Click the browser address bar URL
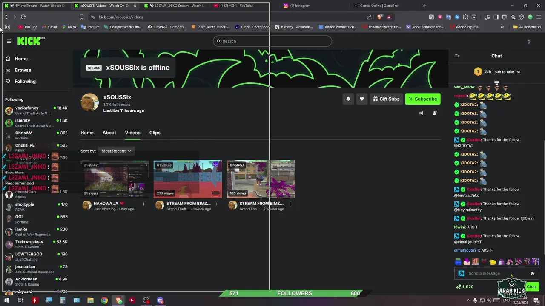Screen dimensions: 545x306 (121, 17)
